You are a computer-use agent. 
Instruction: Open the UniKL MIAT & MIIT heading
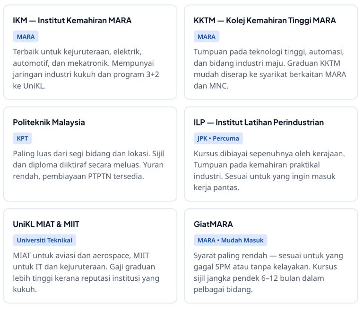point(46,224)
